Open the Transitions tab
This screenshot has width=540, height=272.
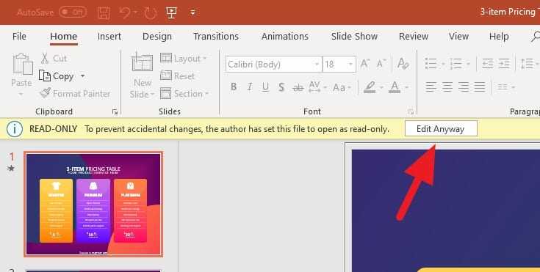(x=216, y=37)
